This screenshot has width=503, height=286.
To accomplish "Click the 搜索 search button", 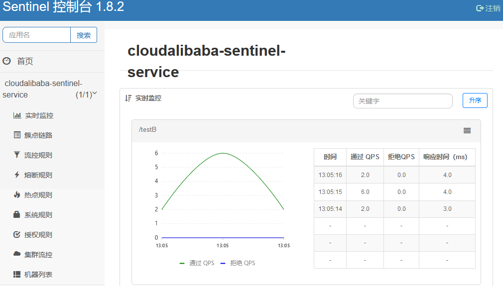I will pos(84,35).
